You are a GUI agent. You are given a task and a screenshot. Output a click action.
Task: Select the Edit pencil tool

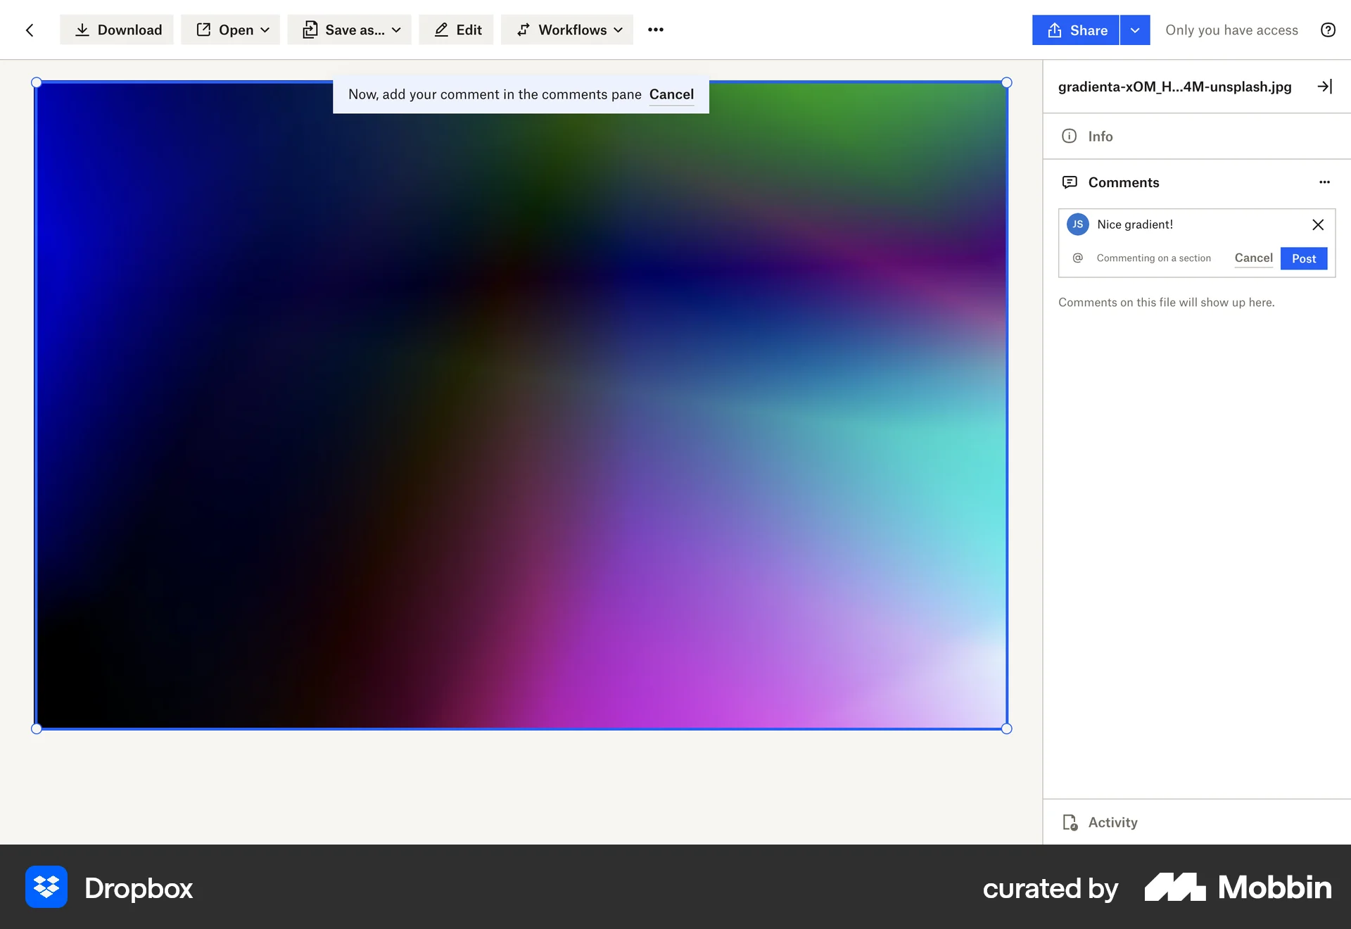pos(456,30)
